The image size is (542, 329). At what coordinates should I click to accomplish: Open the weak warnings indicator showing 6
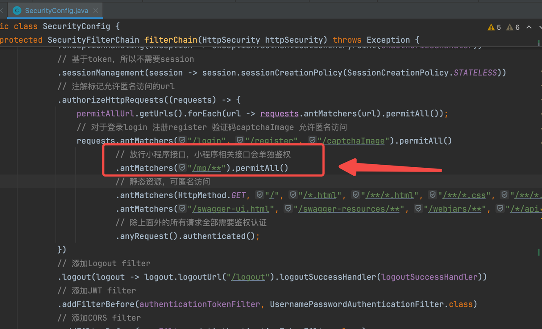point(513,27)
